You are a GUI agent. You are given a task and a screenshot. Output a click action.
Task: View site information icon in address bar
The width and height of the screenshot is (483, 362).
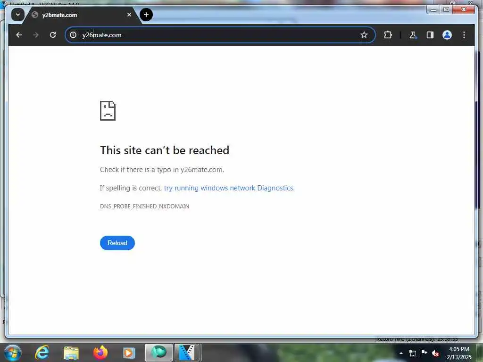[x=73, y=35]
